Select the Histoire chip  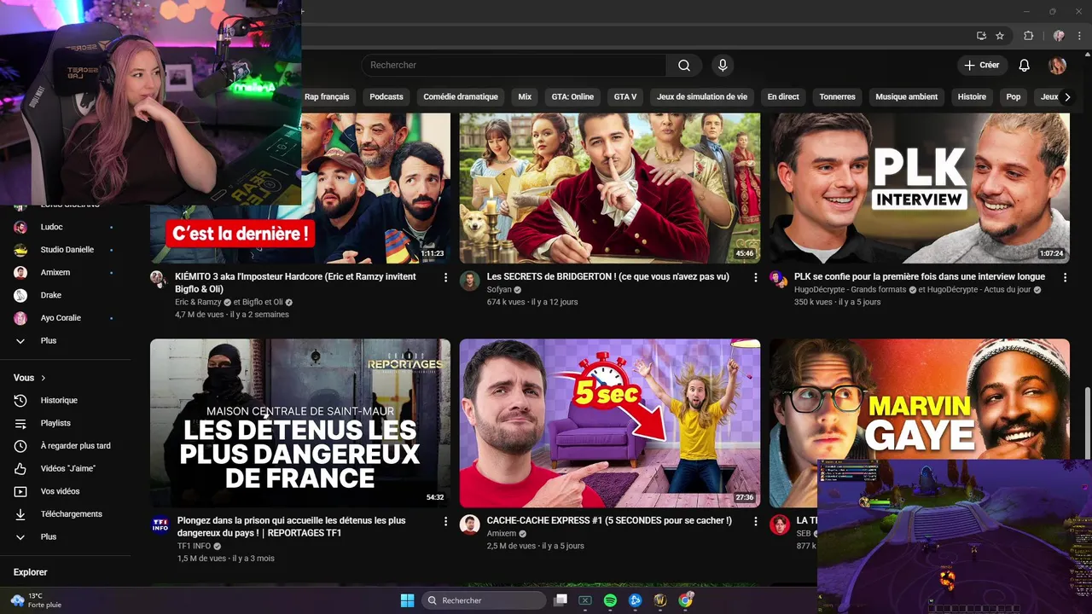[x=972, y=97]
